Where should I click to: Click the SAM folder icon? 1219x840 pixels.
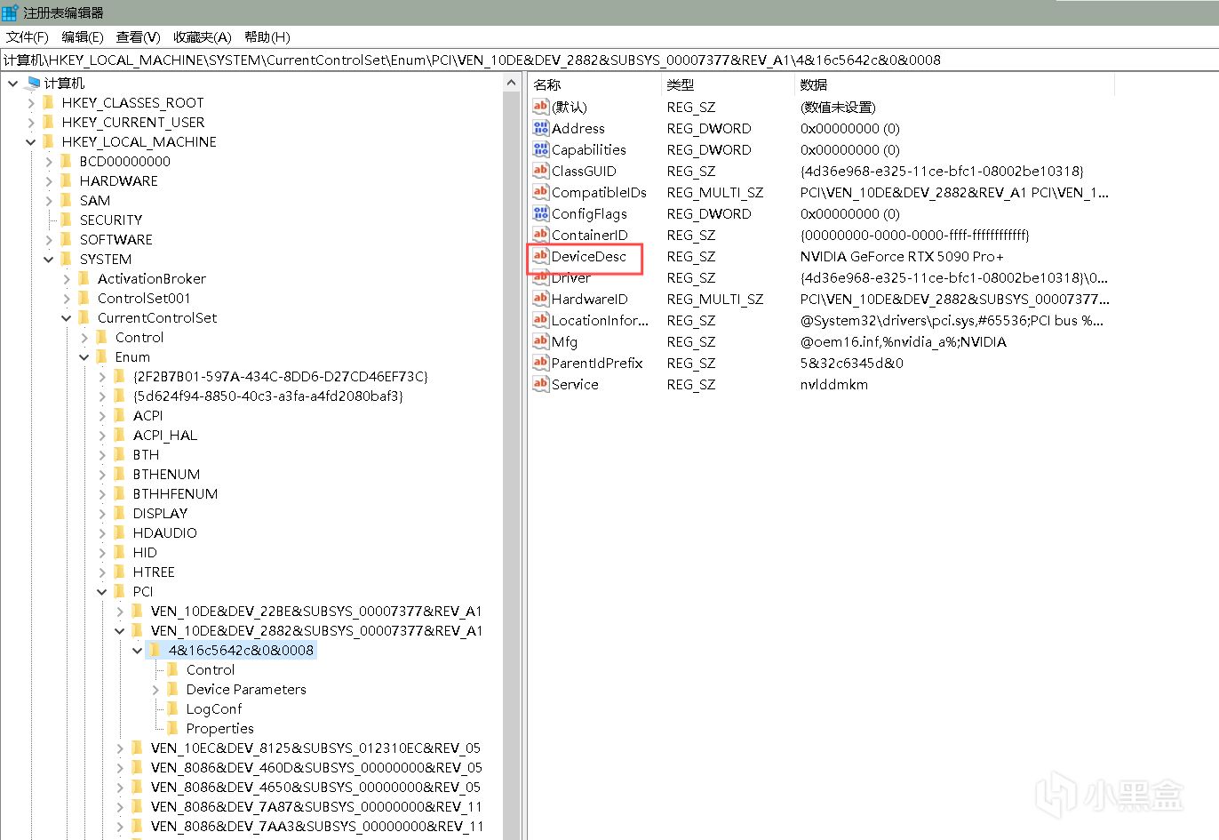(67, 200)
